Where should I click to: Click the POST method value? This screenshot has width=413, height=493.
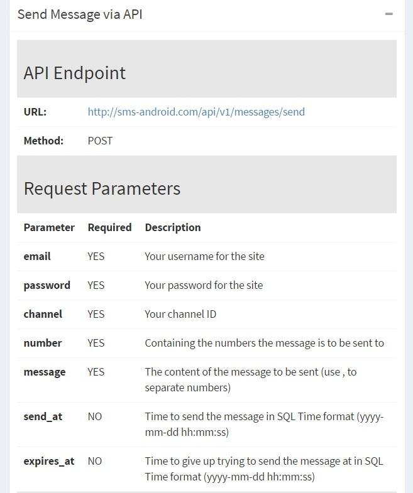(x=100, y=141)
